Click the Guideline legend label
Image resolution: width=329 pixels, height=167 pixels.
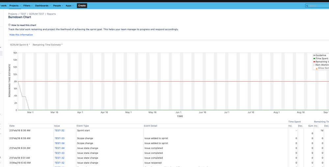coord(321,55)
